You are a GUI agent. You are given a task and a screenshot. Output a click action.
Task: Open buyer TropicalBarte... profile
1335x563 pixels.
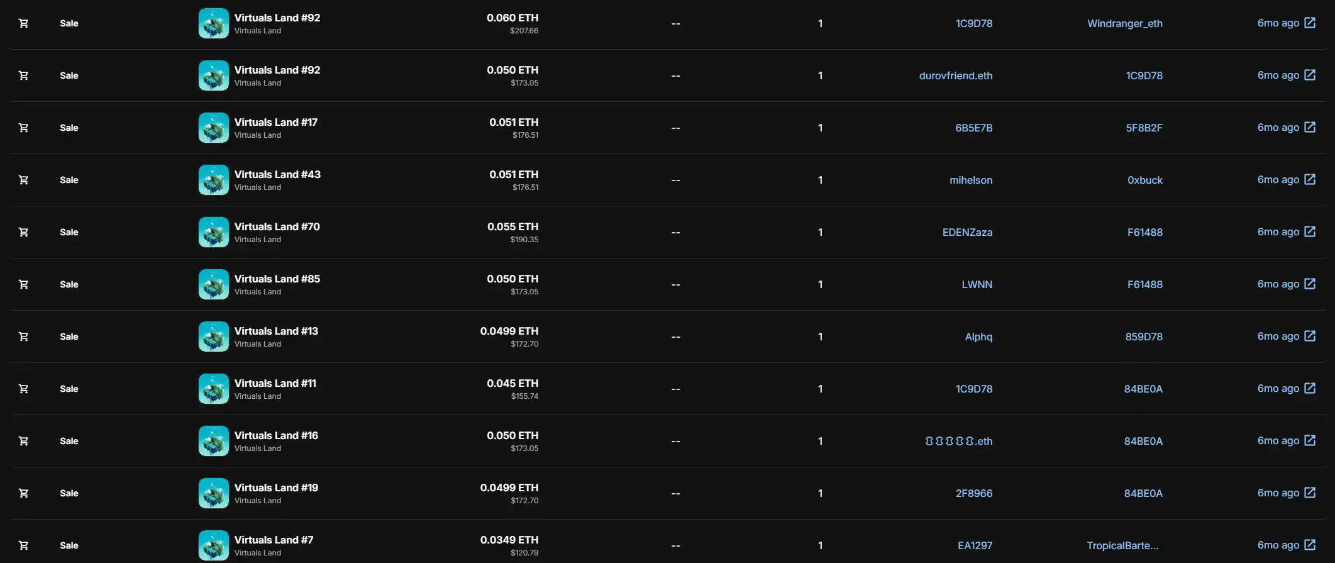(1122, 545)
